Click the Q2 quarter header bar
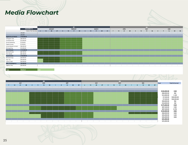The height and width of the screenshot is (145, 188). 147,27
